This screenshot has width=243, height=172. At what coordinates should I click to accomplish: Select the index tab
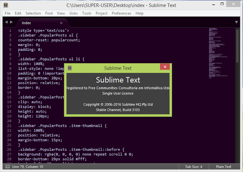tap(42, 23)
